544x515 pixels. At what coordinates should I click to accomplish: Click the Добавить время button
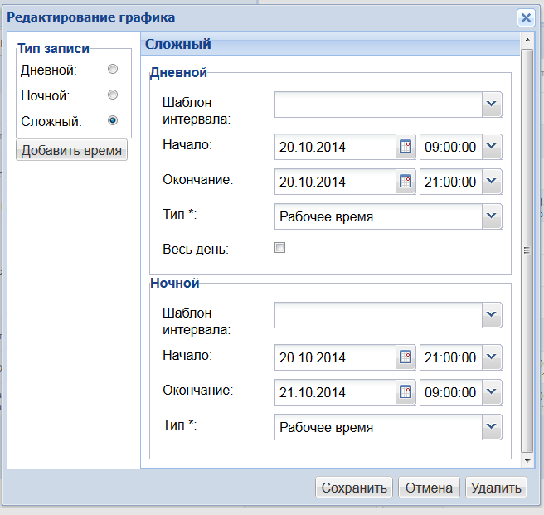71,150
